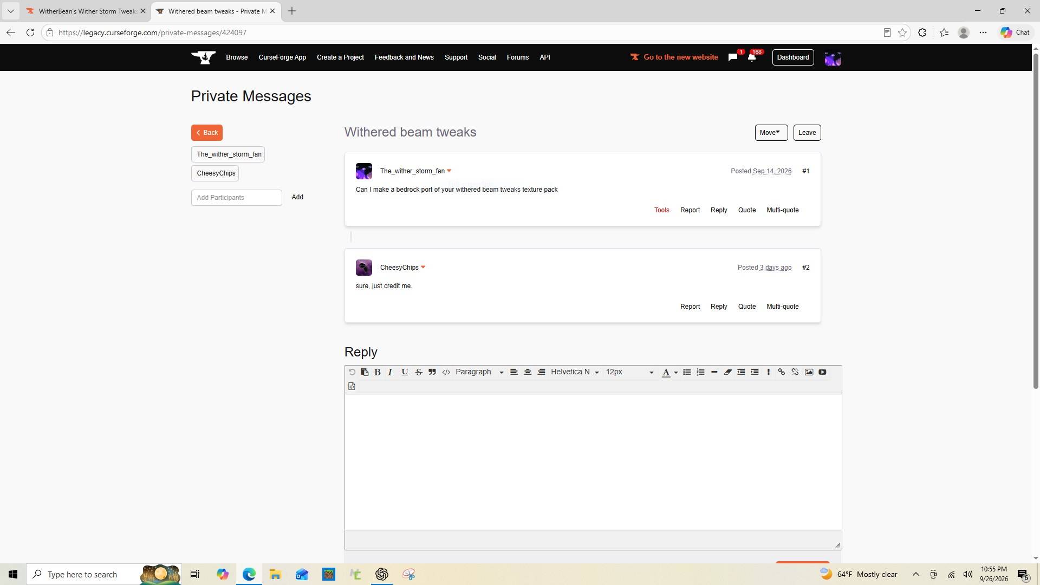Insert a video with the YouTube icon
Viewport: 1040px width, 585px height.
tap(823, 372)
